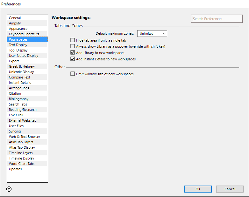Open the Appearance preferences category

click(18, 29)
